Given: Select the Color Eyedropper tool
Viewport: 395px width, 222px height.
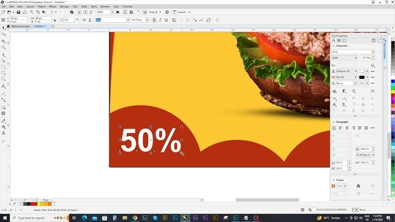Looking at the screenshot, I should (4, 121).
